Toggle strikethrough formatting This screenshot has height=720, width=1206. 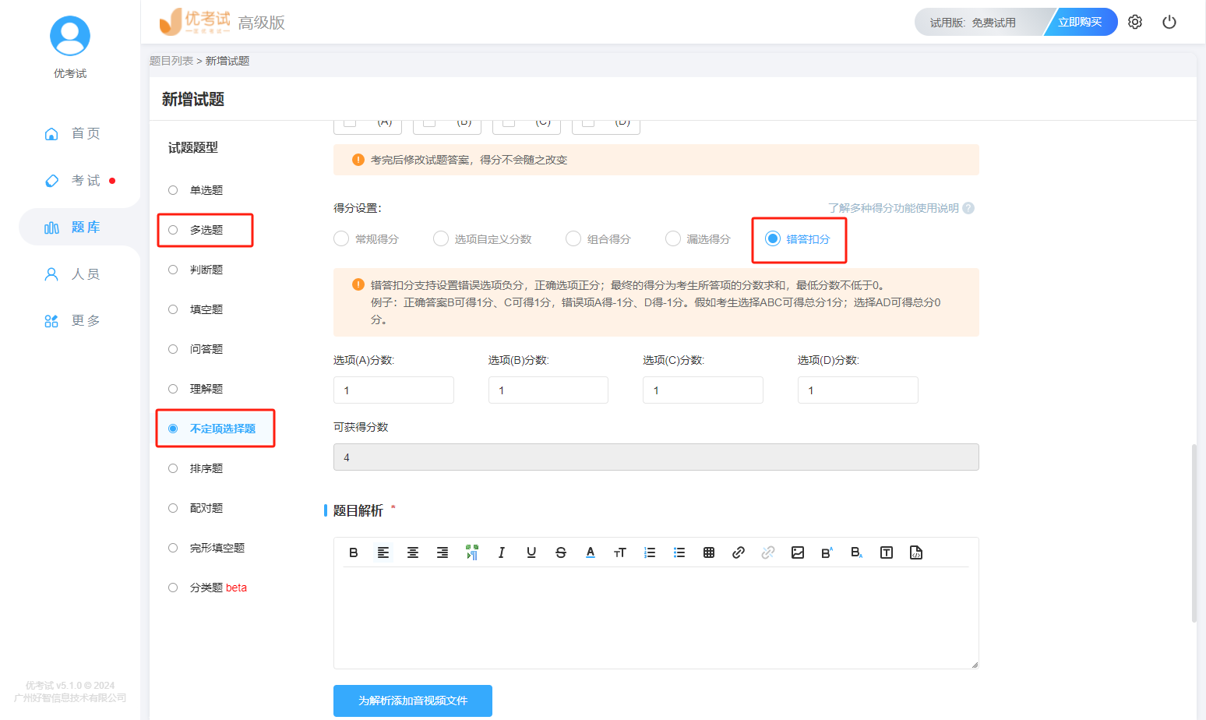561,552
